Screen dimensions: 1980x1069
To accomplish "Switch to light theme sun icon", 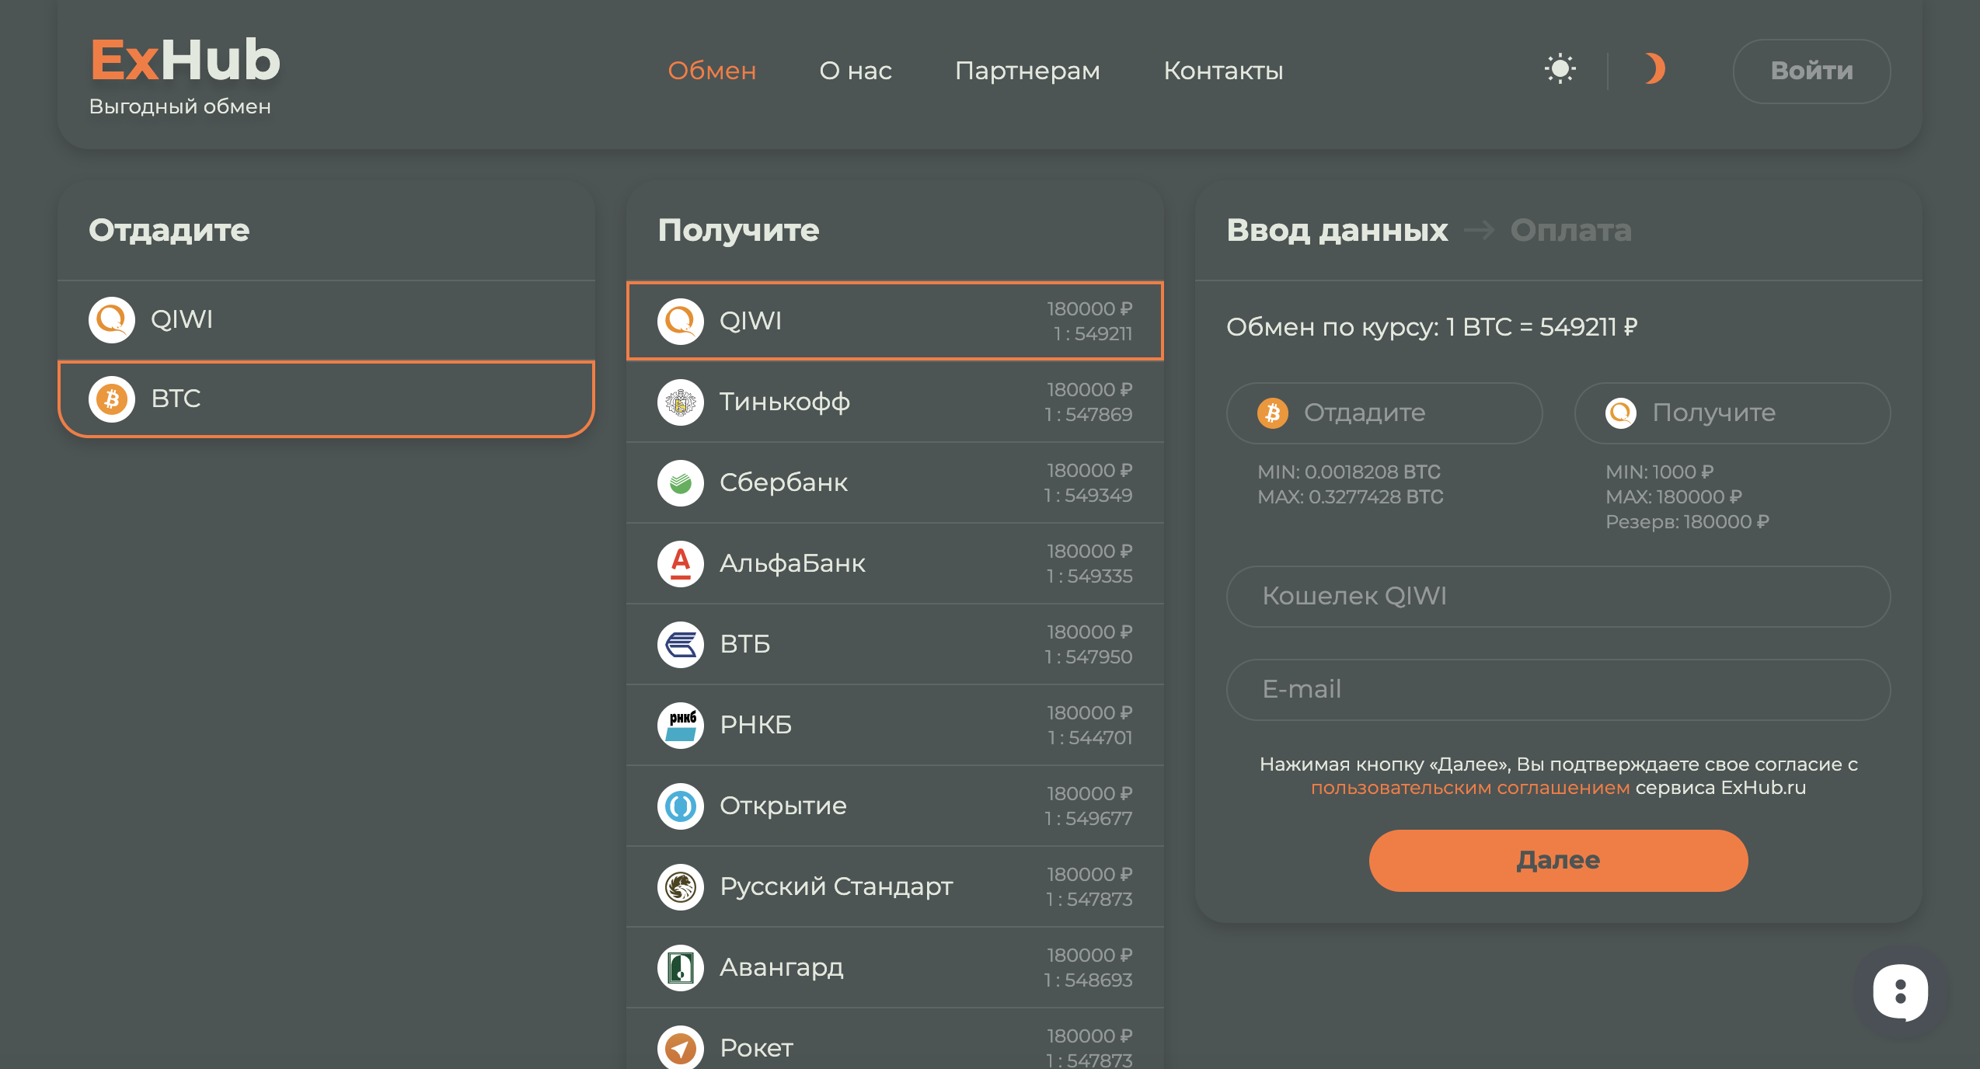I will point(1560,69).
